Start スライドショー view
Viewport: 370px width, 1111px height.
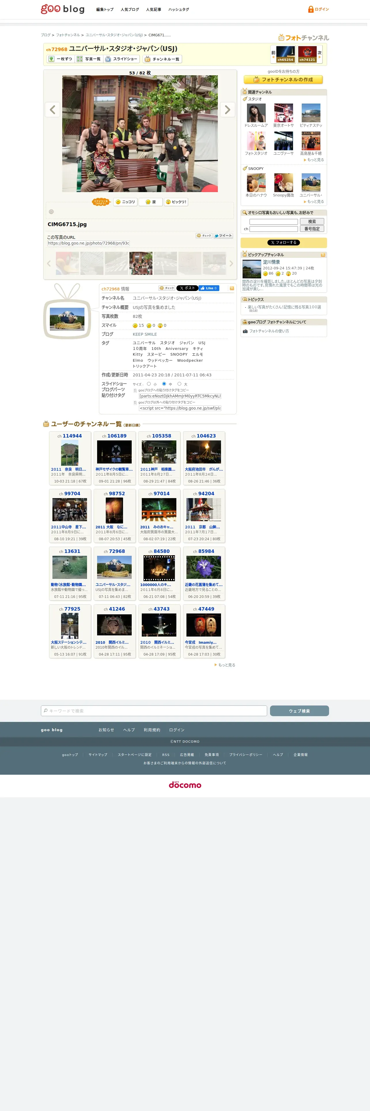tap(122, 59)
